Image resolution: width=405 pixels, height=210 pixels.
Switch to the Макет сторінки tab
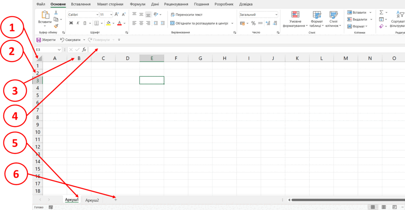click(x=110, y=4)
